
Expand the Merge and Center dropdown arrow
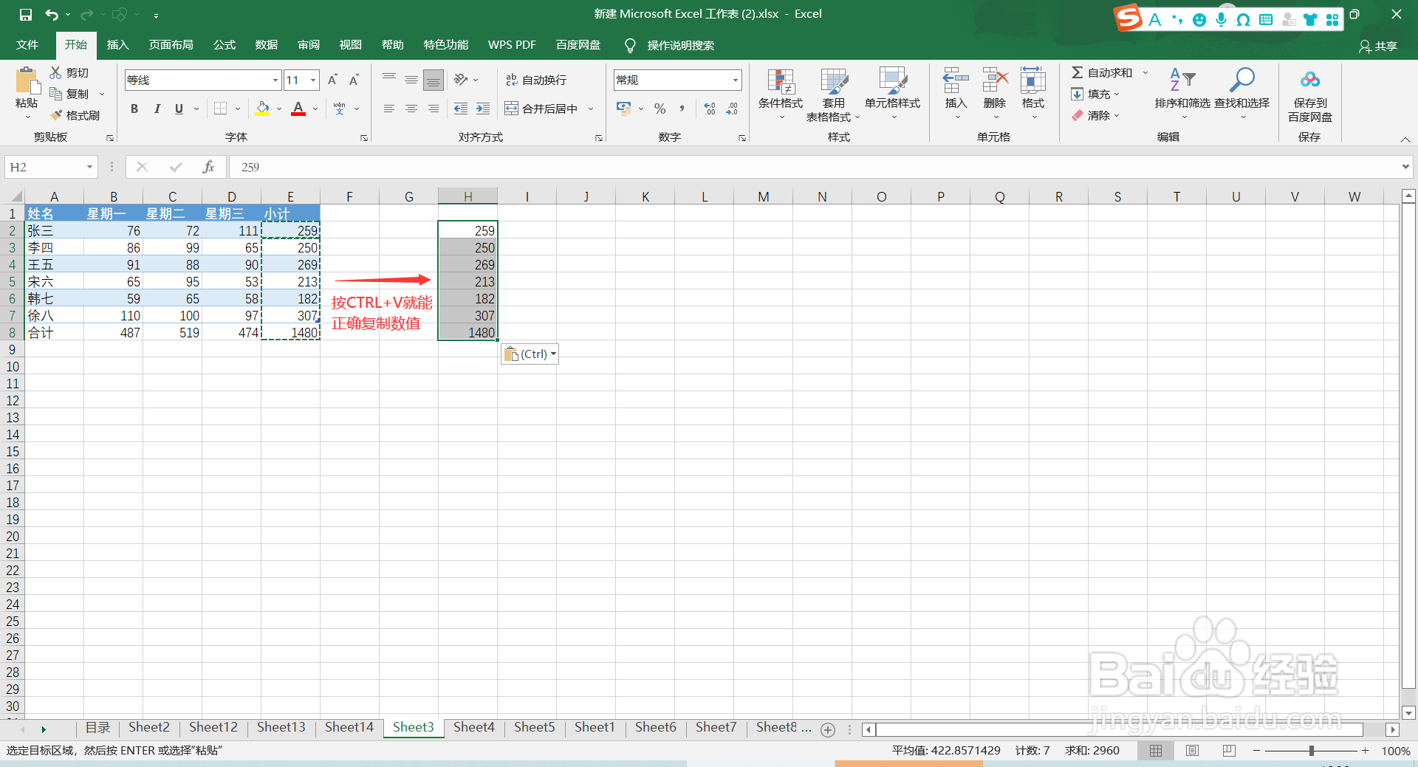click(x=591, y=109)
